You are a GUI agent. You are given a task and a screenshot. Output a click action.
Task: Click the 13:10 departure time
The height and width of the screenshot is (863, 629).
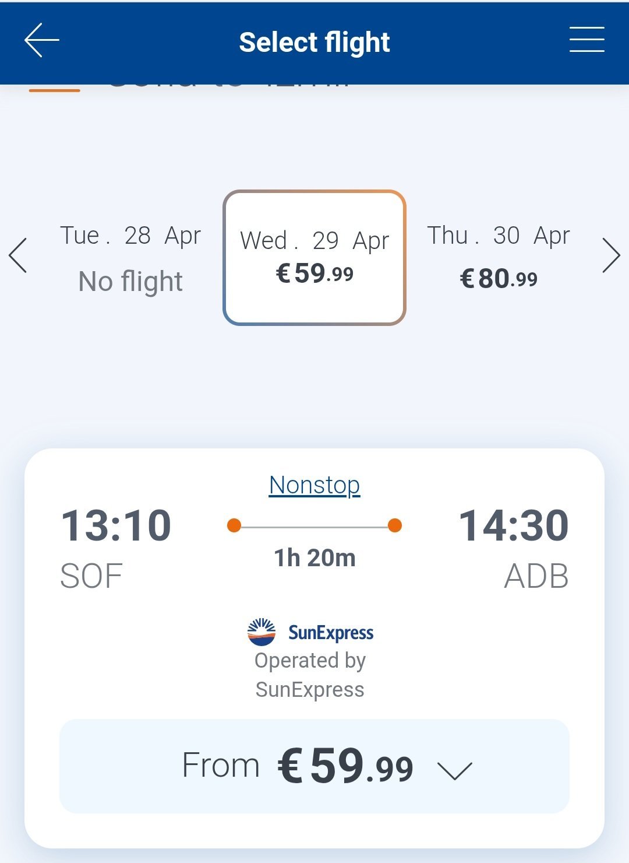coord(116,526)
